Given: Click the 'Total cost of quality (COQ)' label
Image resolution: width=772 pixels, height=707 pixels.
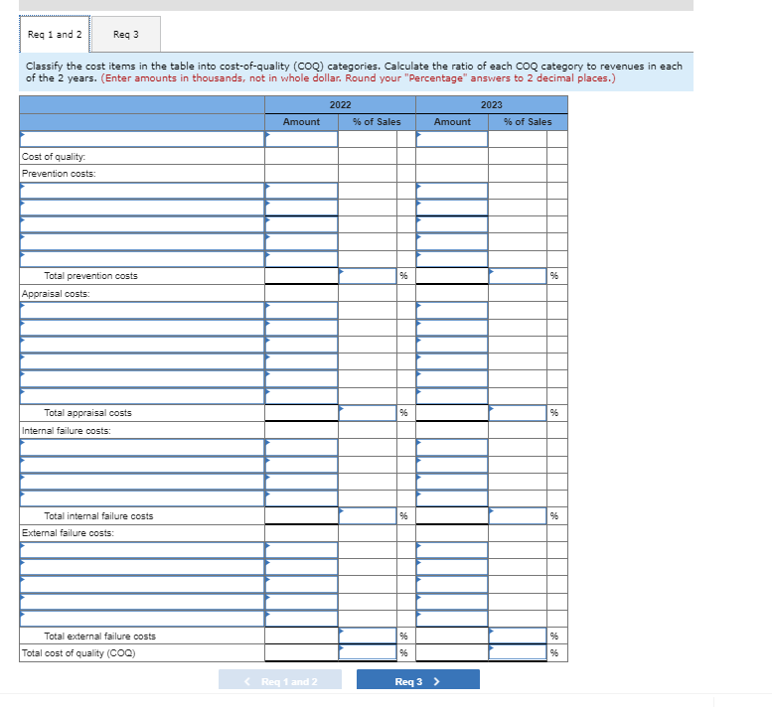Looking at the screenshot, I should [78, 652].
